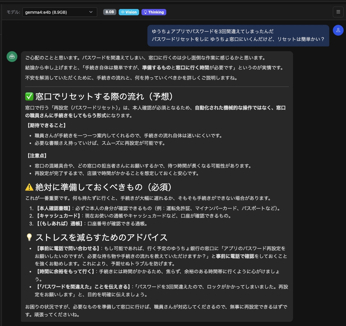346x326 pixels.
Task: Click list item【本人確認書類】
Action: [x=158, y=208]
